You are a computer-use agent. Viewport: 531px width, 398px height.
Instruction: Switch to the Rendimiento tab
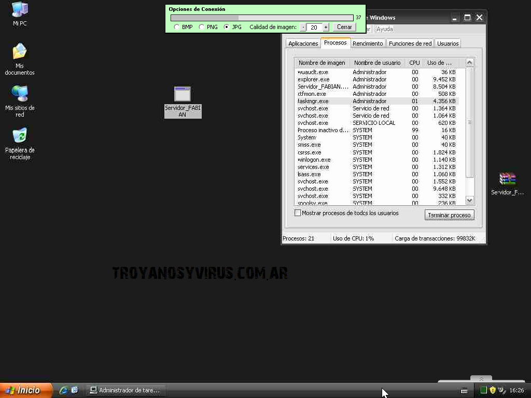(x=368, y=44)
